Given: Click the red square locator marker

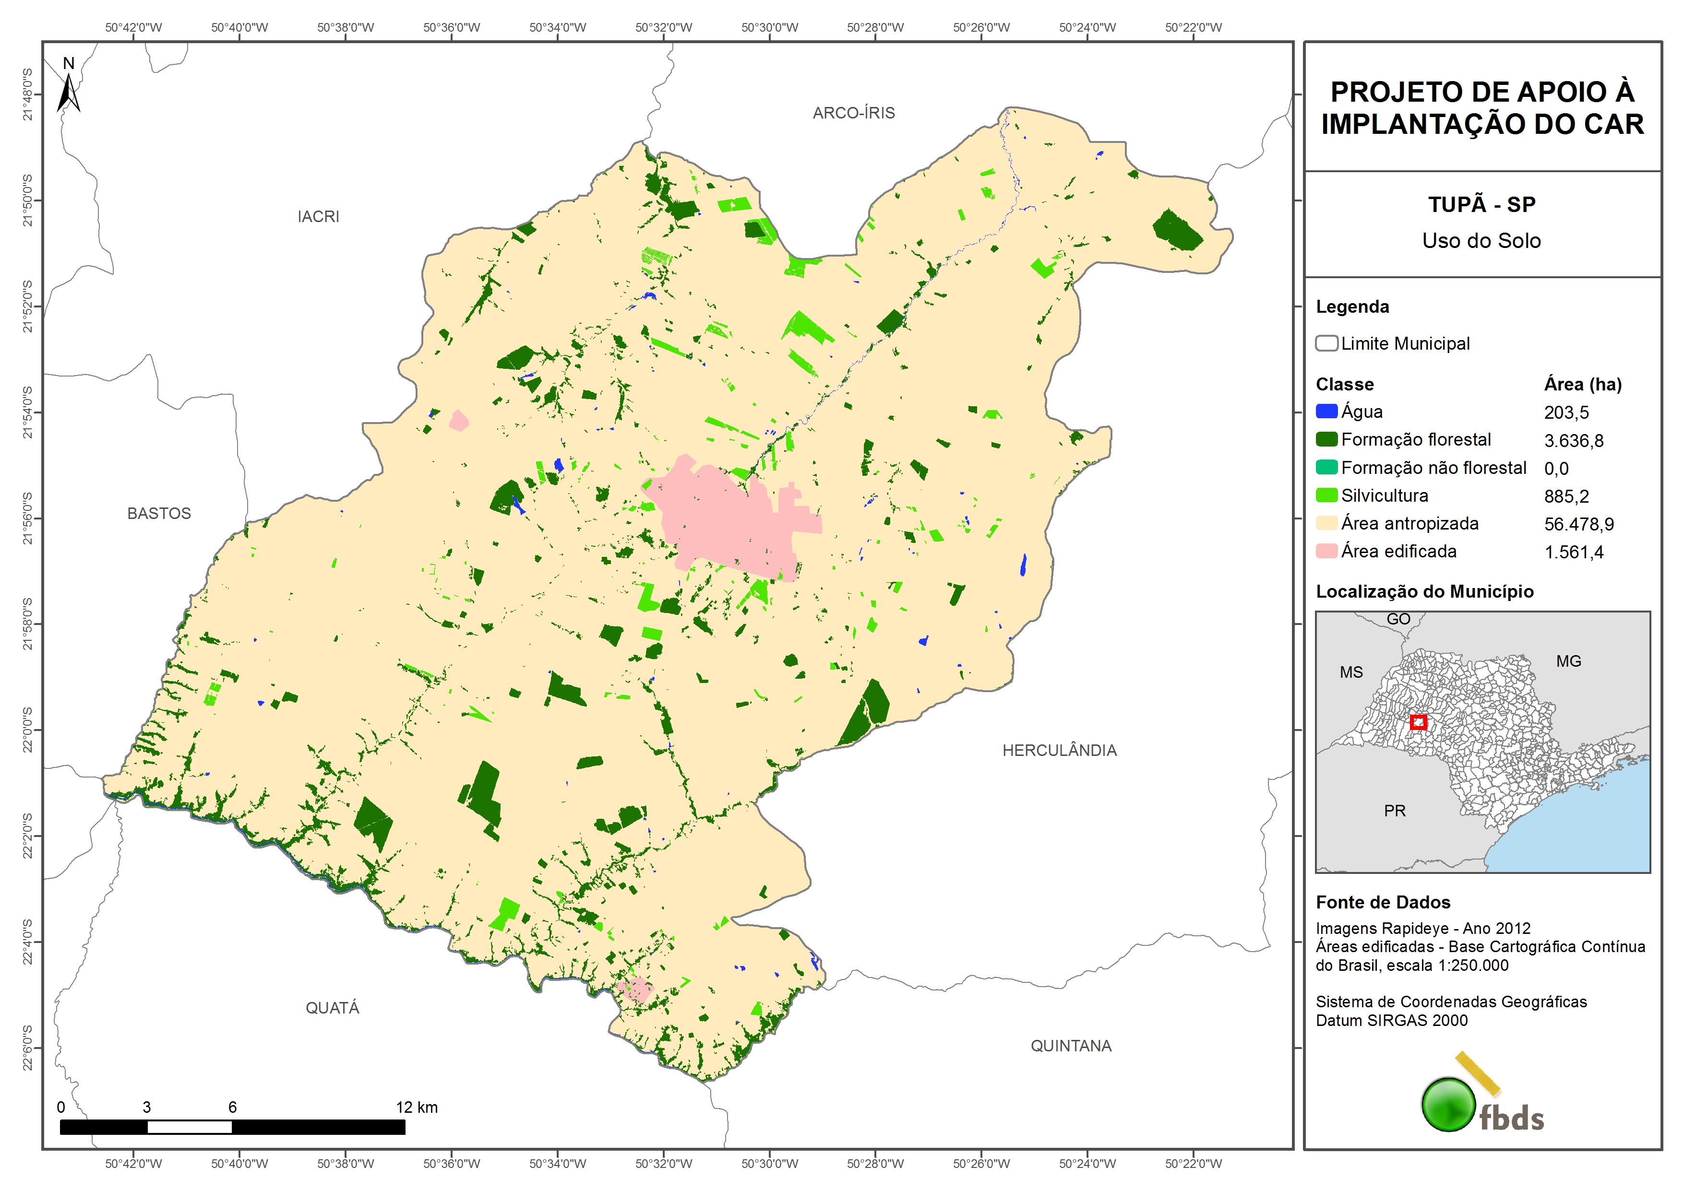Looking at the screenshot, I should pos(1419,722).
